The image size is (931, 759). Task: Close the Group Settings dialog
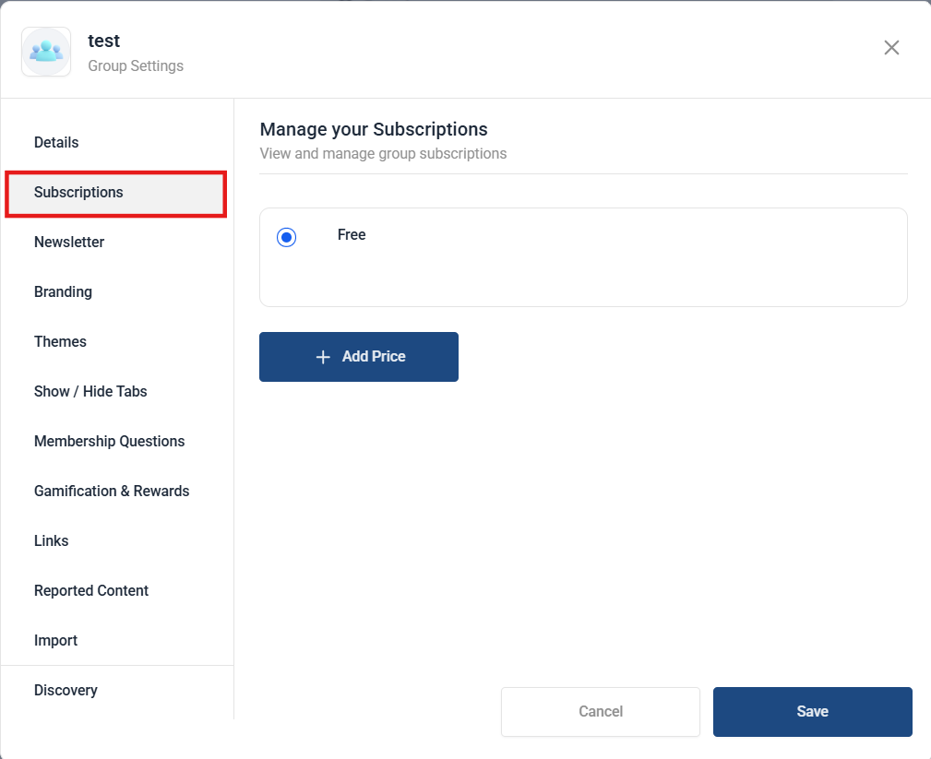pos(891,48)
